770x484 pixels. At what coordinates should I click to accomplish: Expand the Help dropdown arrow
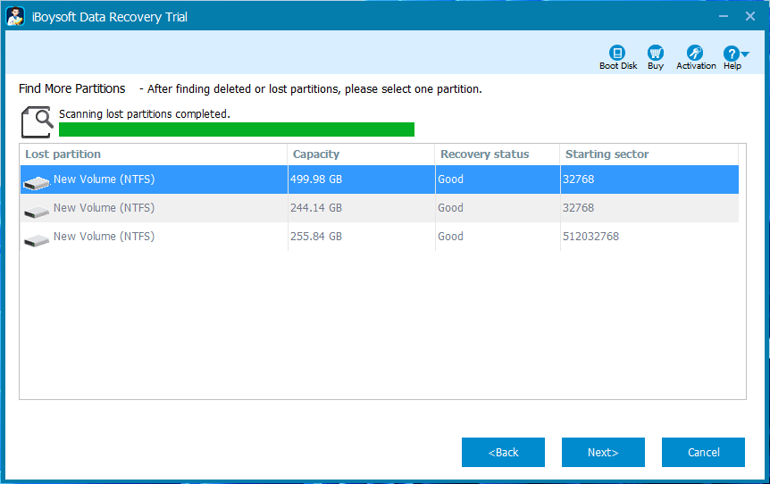pyautogui.click(x=745, y=54)
